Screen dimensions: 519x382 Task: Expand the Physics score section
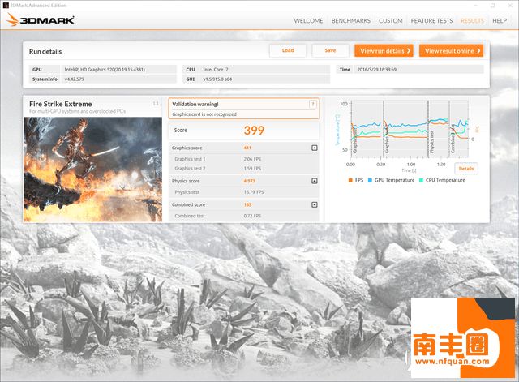(314, 181)
